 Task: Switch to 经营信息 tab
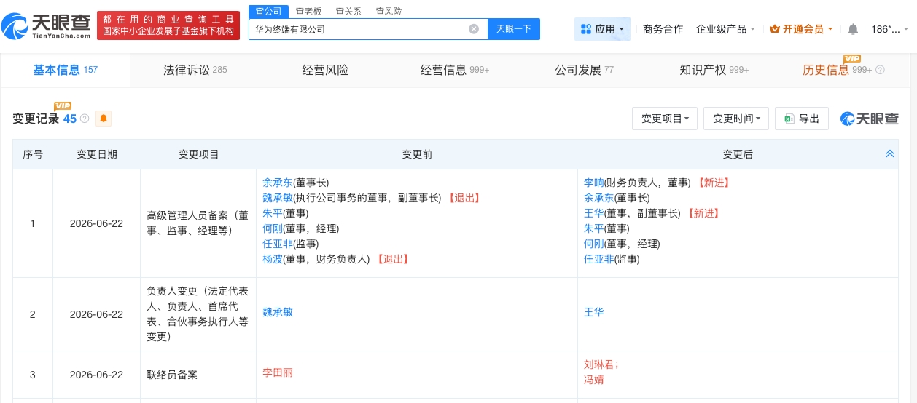click(x=455, y=71)
